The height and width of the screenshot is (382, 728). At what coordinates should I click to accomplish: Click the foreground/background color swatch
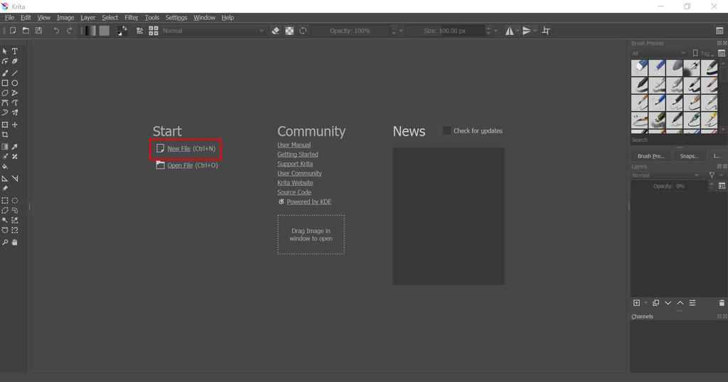coord(122,31)
